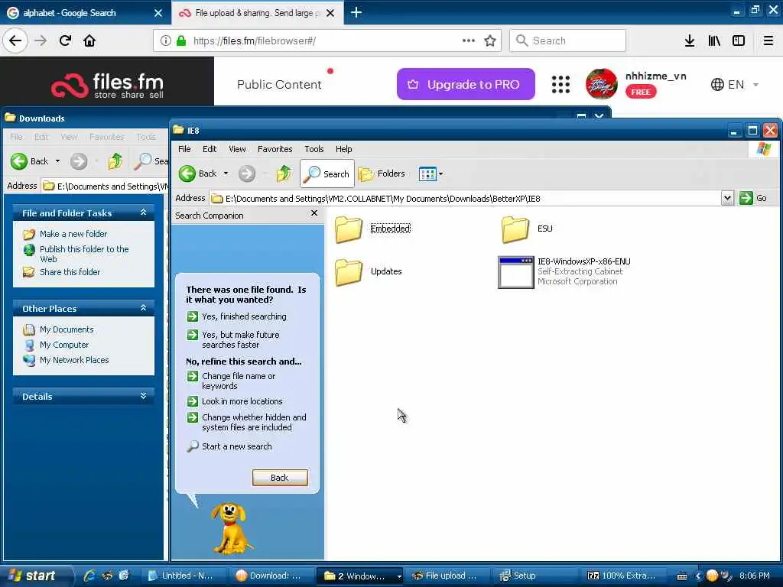Open the Edit menu in IE8 window
The image size is (783, 587).
tap(210, 149)
